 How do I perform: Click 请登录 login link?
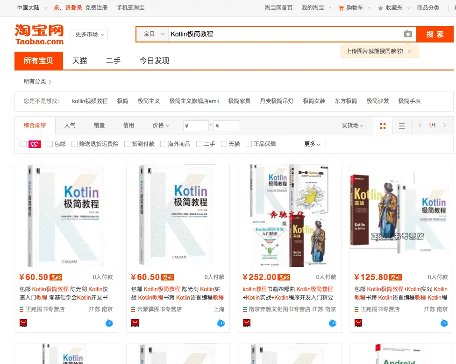click(73, 8)
